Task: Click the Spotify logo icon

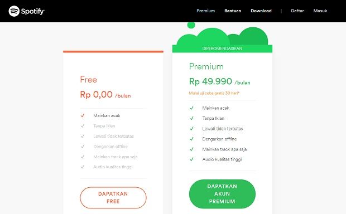Action: point(14,11)
